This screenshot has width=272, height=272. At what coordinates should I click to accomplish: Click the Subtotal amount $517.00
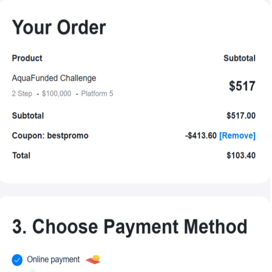(241, 116)
